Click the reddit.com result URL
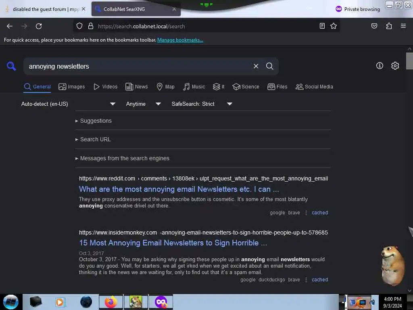 [203, 178]
